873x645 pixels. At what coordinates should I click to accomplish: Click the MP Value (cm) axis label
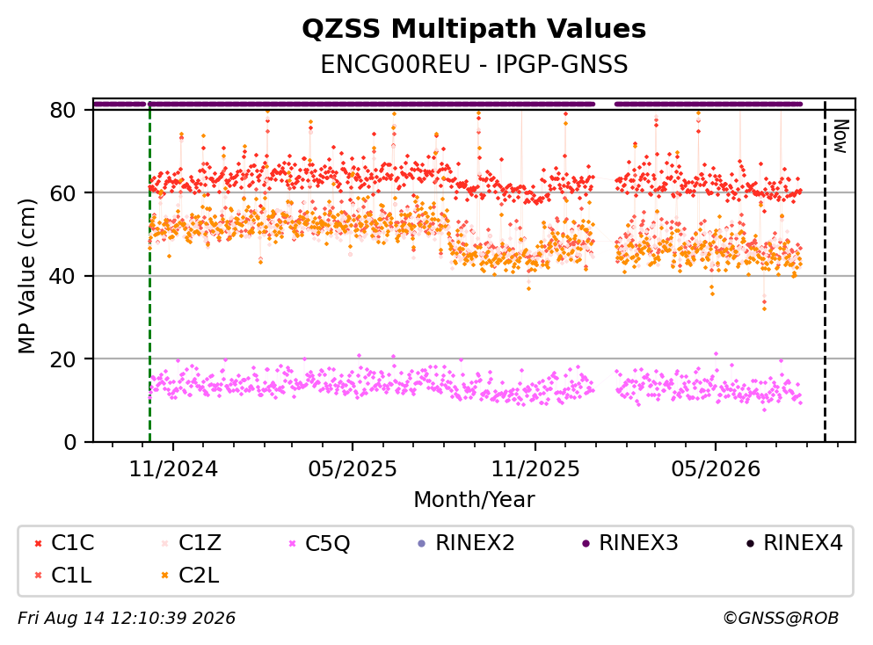click(x=26, y=276)
